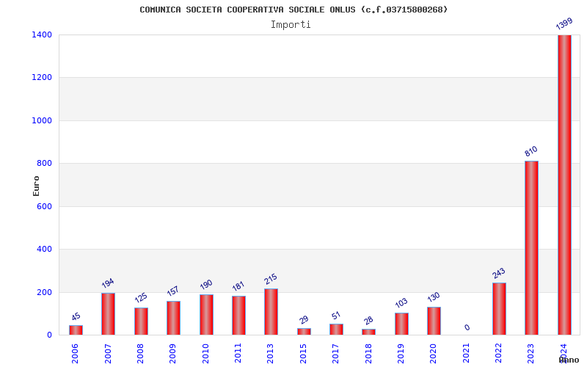Click the x-axis year label 2018

(x=368, y=354)
